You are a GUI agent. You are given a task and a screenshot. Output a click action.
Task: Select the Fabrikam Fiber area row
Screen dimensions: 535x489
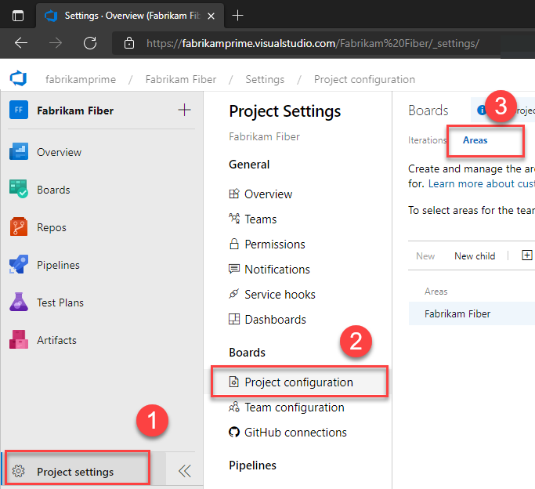click(x=458, y=313)
